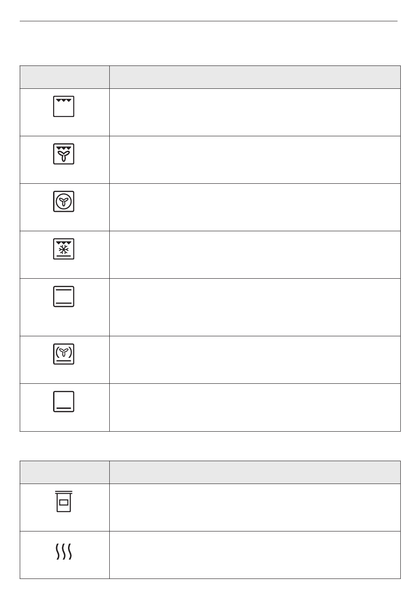The width and height of the screenshot is (417, 604).
Task: Click the grill icon with three triangles
Action: click(x=64, y=106)
